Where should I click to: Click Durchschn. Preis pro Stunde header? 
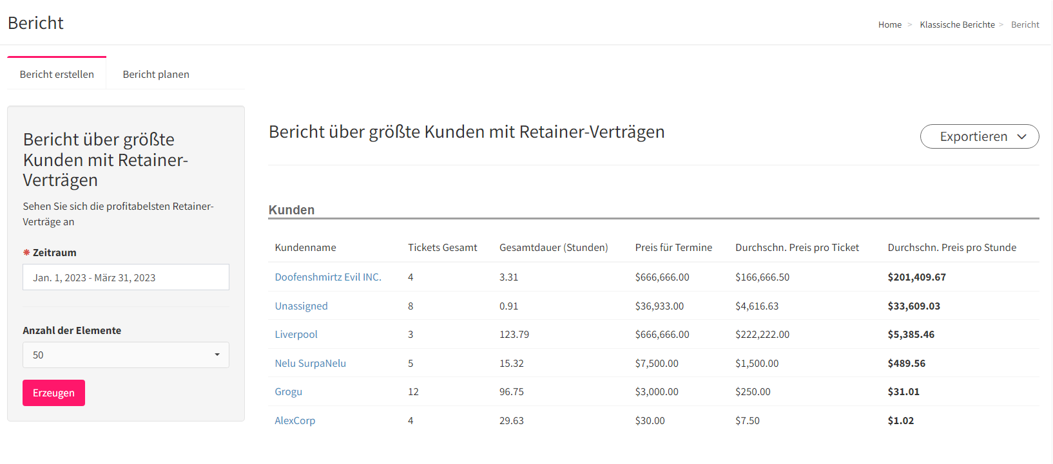click(x=952, y=247)
